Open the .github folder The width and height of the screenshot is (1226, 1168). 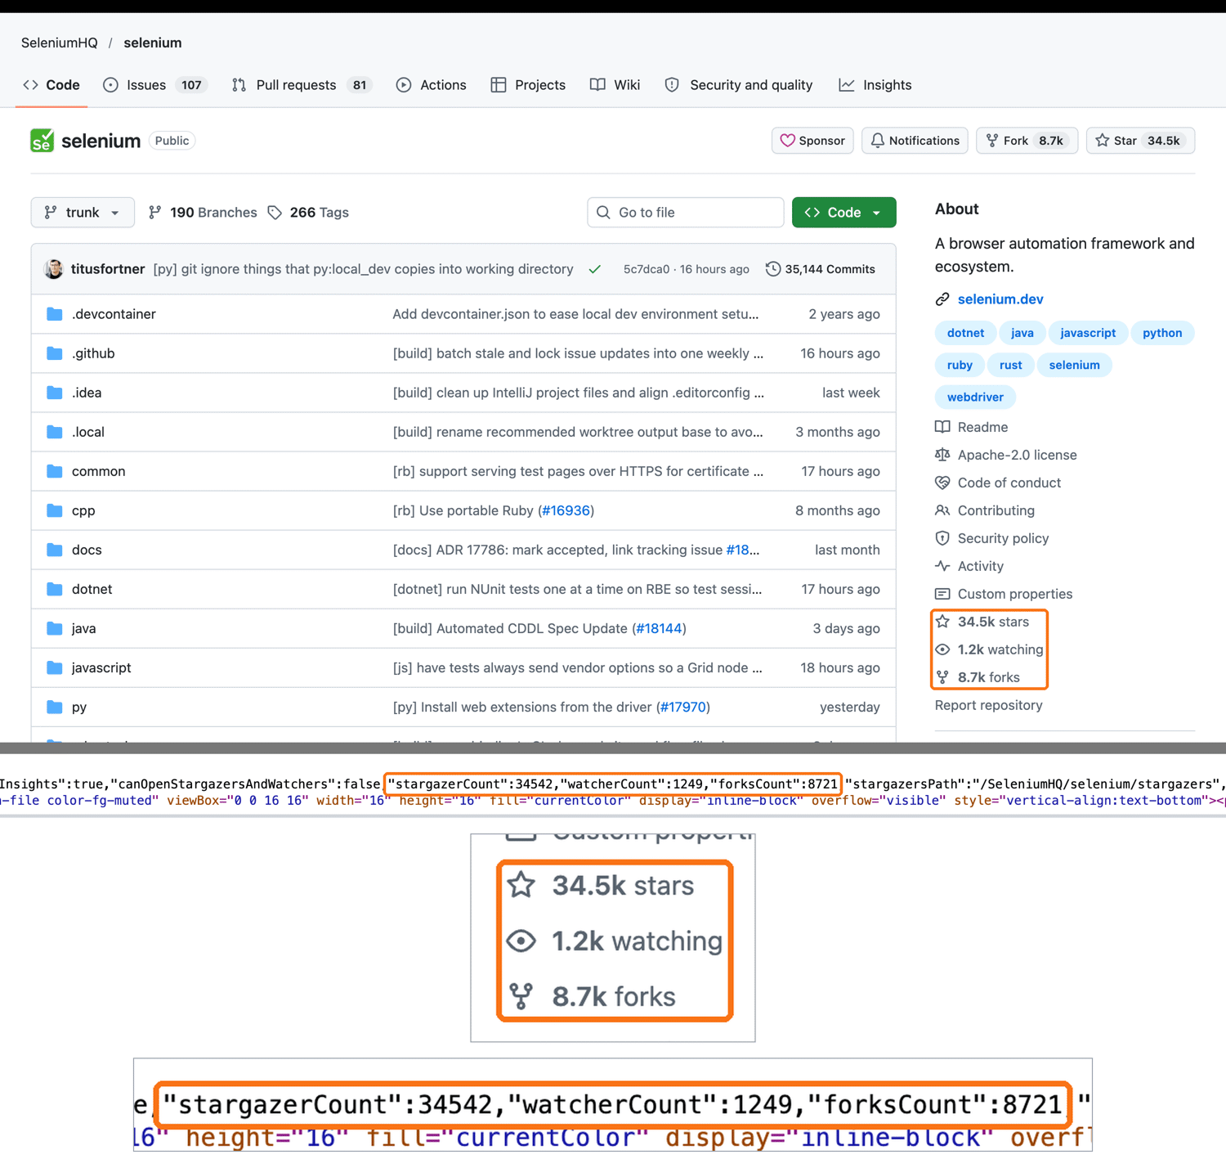pyautogui.click(x=93, y=353)
